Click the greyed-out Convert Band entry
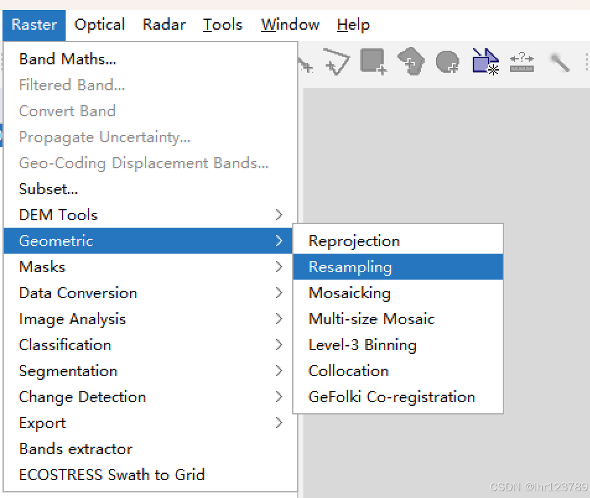 click(150, 111)
